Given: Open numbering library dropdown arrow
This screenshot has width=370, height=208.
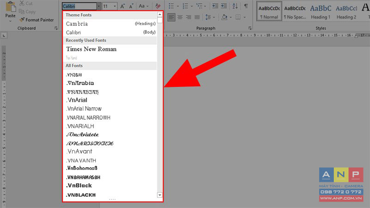Looking at the screenshot, I should pos(191,6).
